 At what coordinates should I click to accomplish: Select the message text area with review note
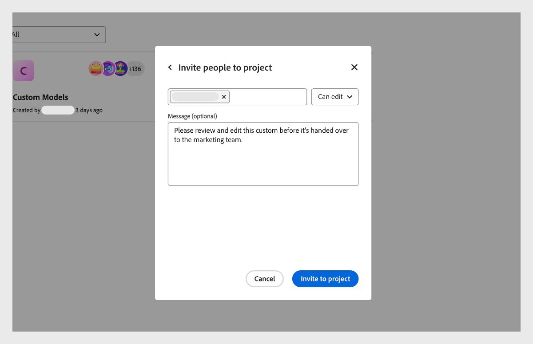(x=263, y=154)
